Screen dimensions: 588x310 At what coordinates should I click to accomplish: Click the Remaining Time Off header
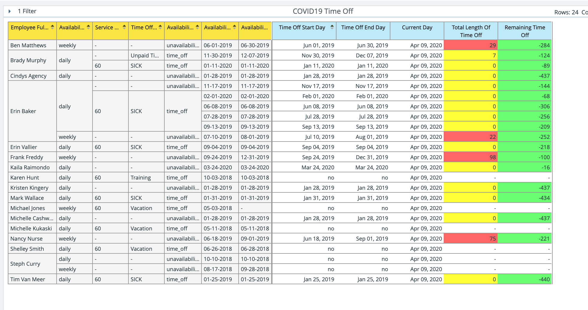pyautogui.click(x=525, y=31)
